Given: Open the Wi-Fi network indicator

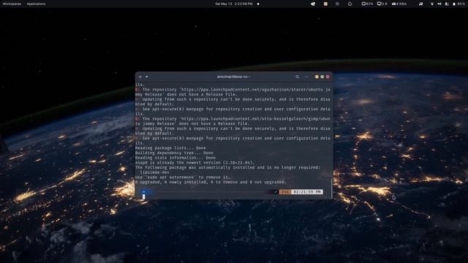Looking at the screenshot, I should click(432, 4).
